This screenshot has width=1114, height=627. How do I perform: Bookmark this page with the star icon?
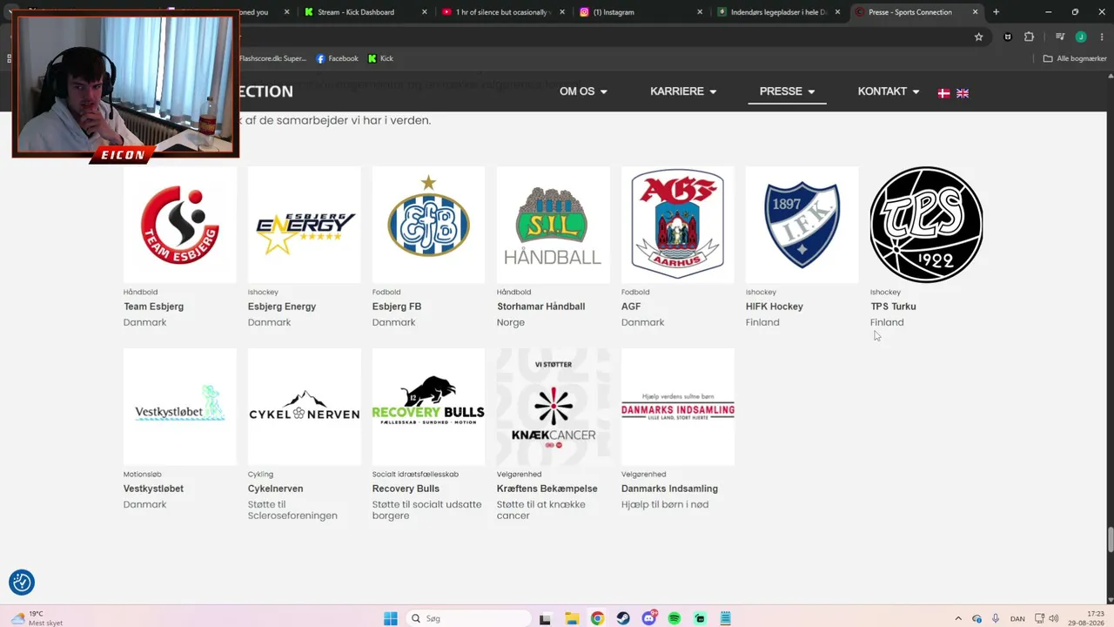978,37
